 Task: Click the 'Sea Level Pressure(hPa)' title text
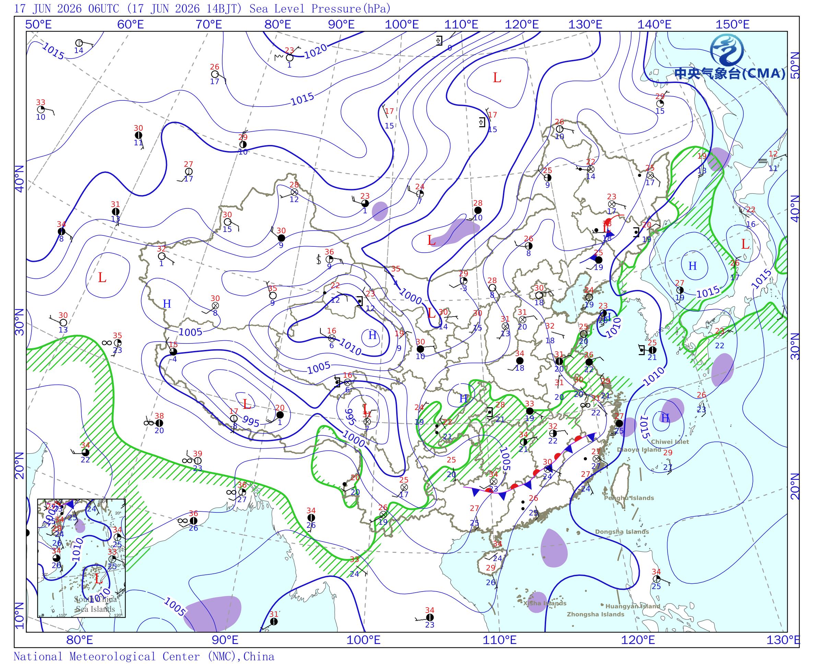(320, 8)
